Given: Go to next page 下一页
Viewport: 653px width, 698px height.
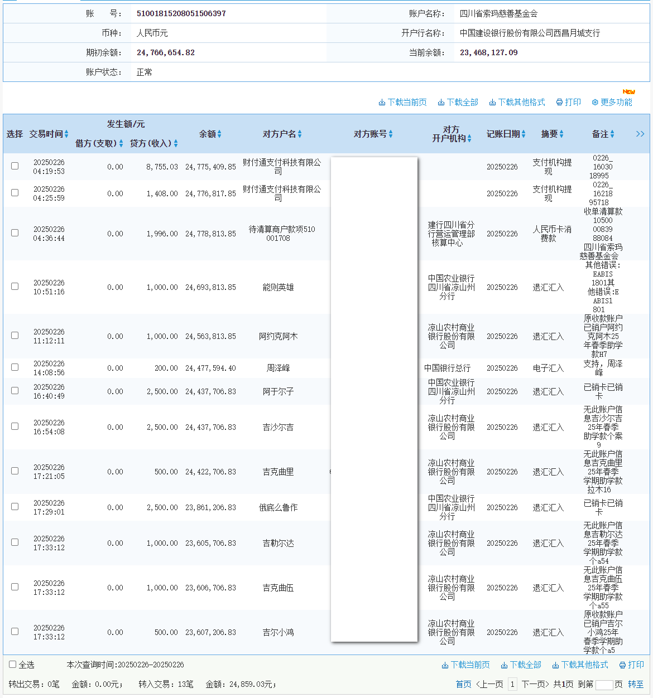Looking at the screenshot, I should tap(535, 684).
